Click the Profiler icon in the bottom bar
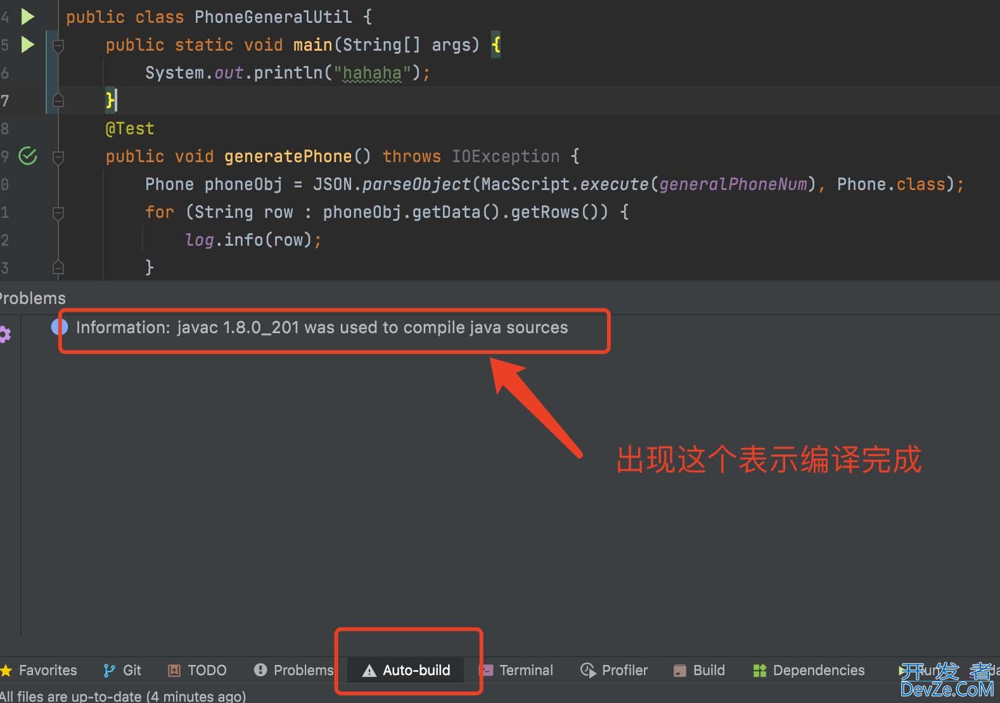1000x703 pixels. click(588, 670)
